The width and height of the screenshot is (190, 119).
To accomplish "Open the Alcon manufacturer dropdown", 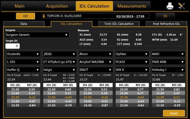I will (x=96, y=54).
